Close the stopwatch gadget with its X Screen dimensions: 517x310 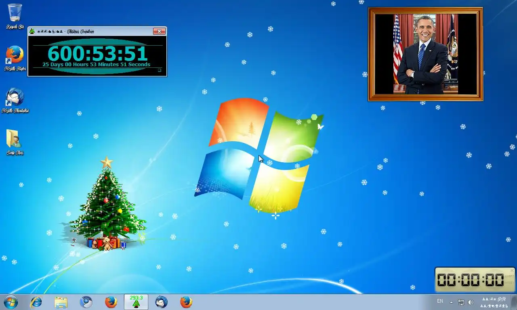click(512, 270)
